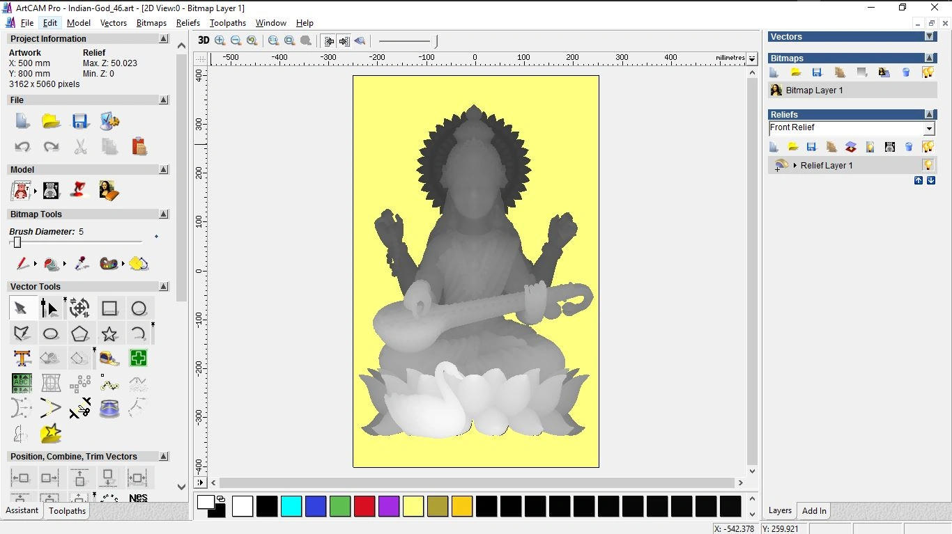Toggle visibility of Relief Layer 1
The image size is (952, 534).
(928, 165)
